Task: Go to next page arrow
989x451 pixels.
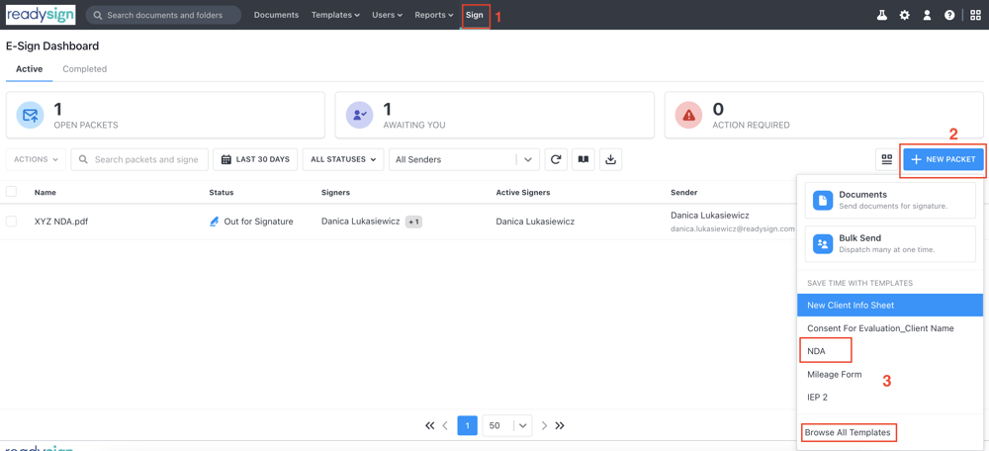Action: (544, 425)
